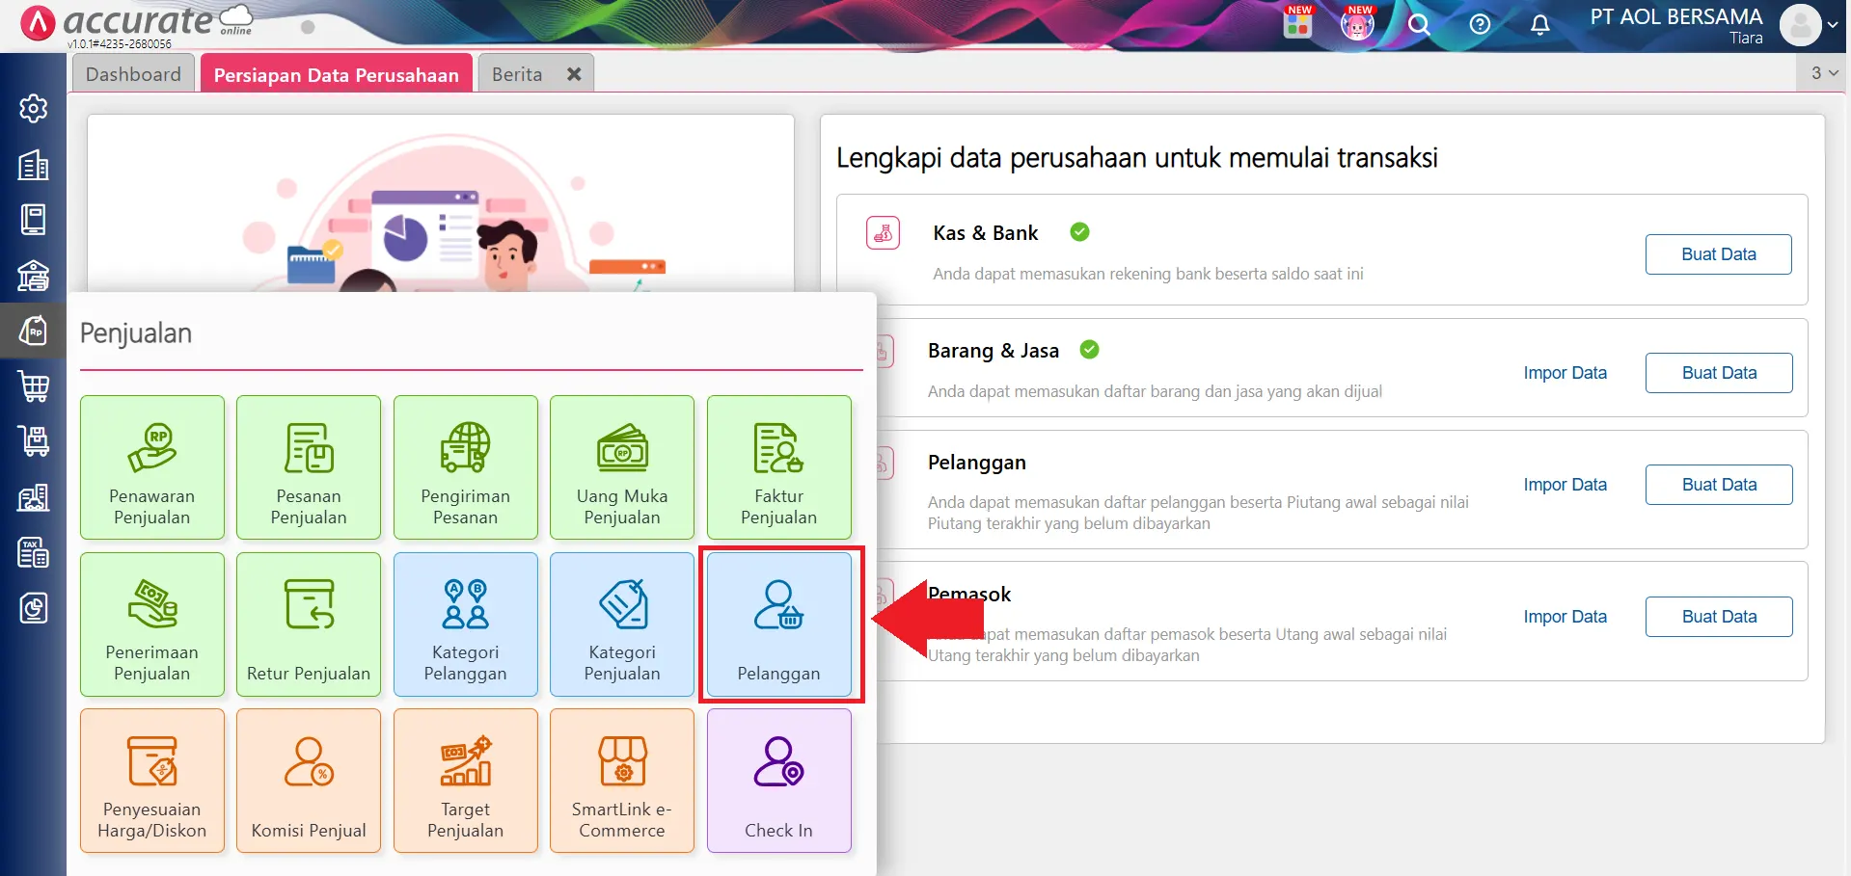This screenshot has height=876, width=1851.
Task: Open Penerimaan Penjualan tile
Action: pyautogui.click(x=152, y=624)
